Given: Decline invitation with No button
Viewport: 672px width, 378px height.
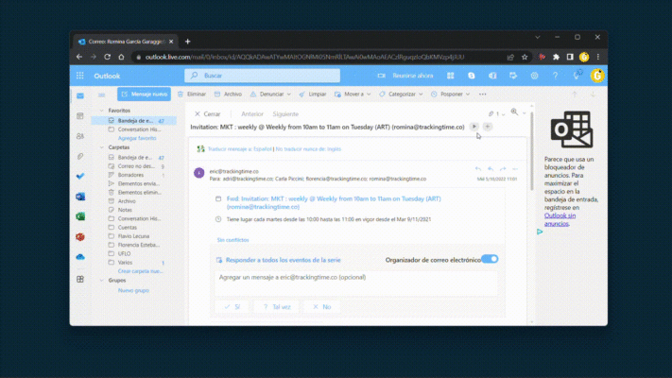Looking at the screenshot, I should [x=322, y=307].
